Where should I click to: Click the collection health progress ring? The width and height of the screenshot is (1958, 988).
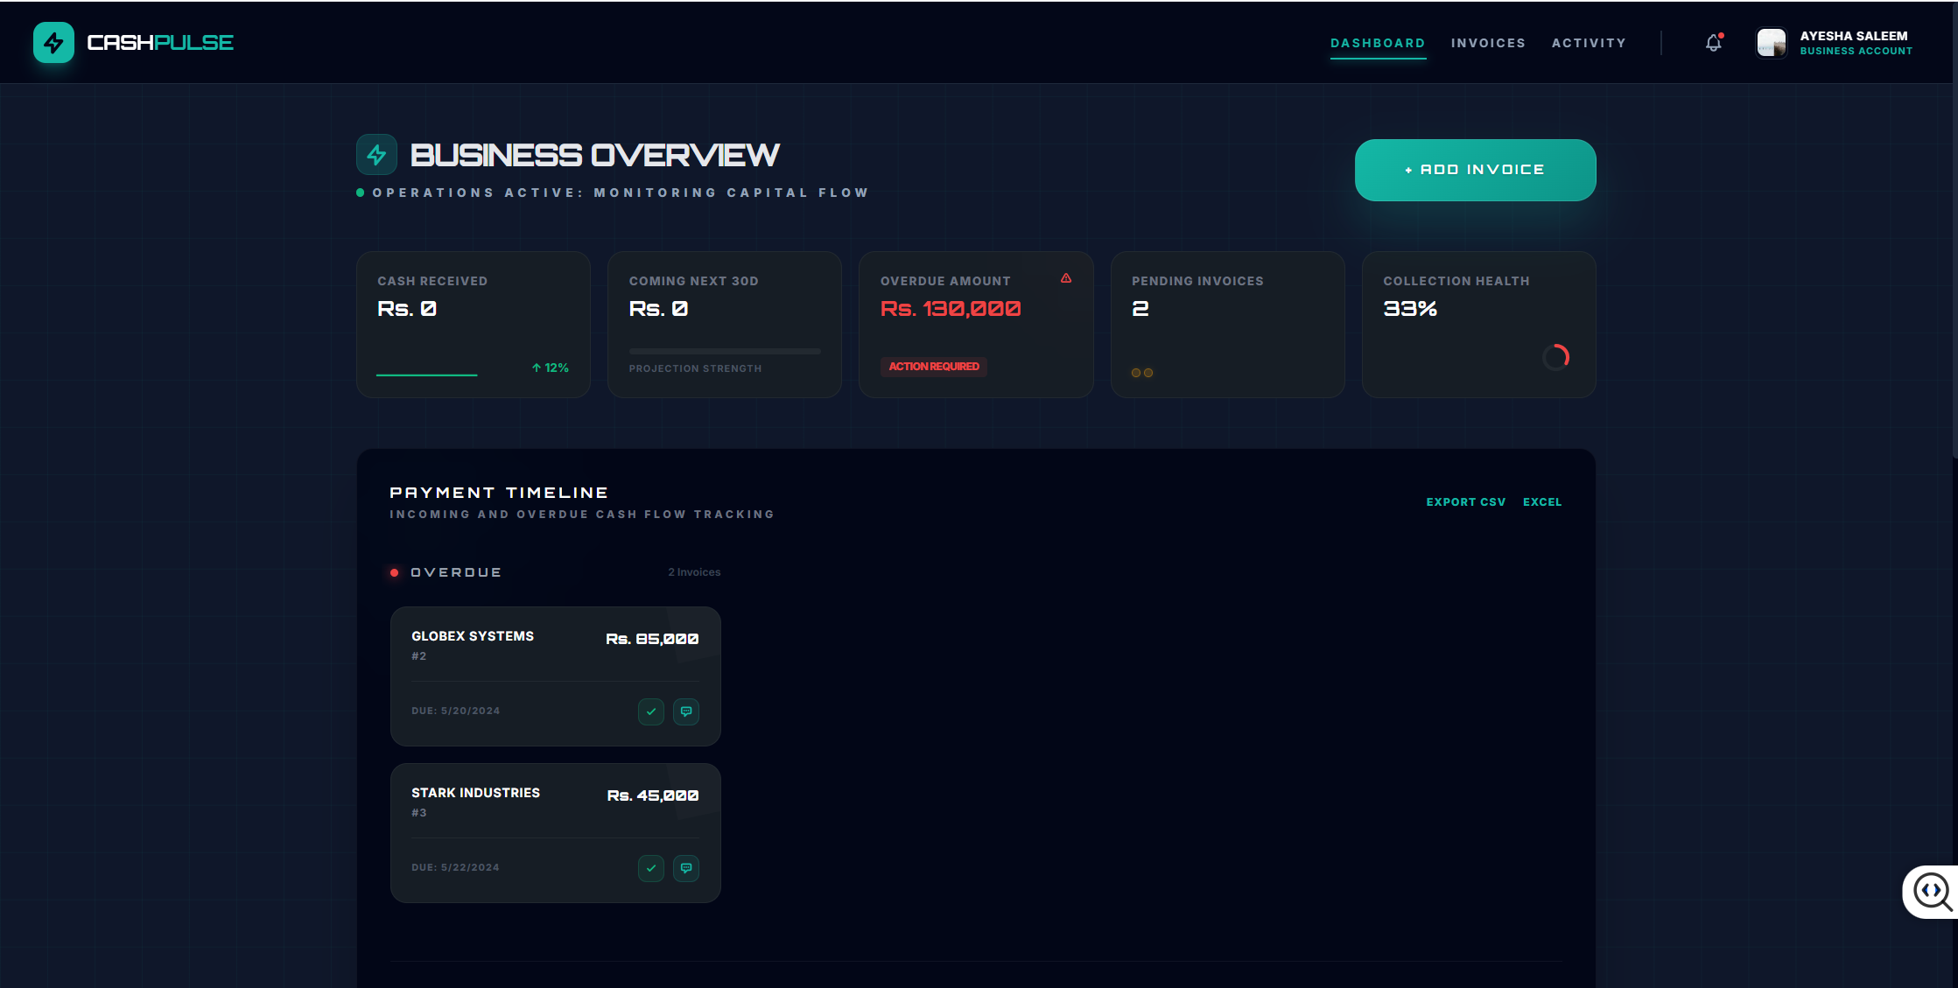click(1555, 357)
